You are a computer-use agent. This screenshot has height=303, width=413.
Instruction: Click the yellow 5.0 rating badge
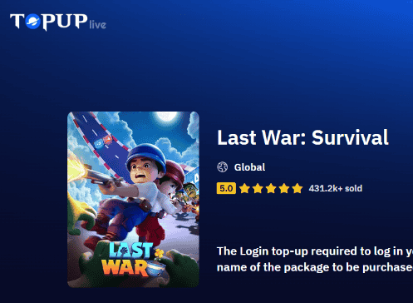point(226,188)
